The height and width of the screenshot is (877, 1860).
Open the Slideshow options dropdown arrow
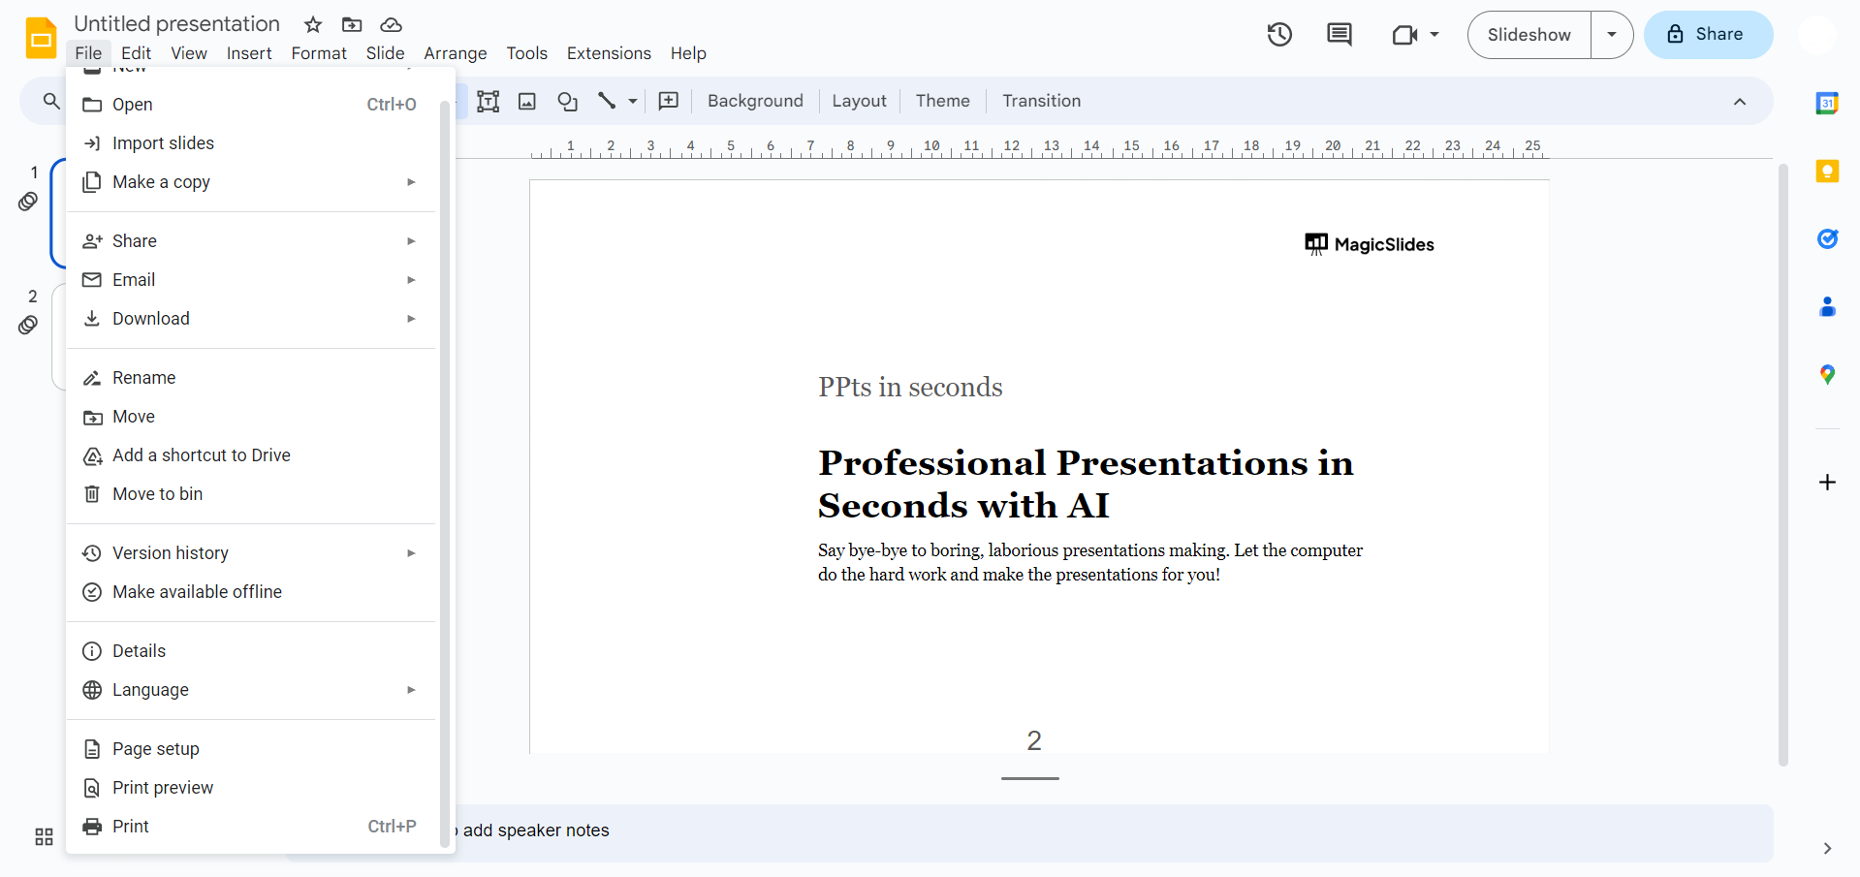point(1612,35)
